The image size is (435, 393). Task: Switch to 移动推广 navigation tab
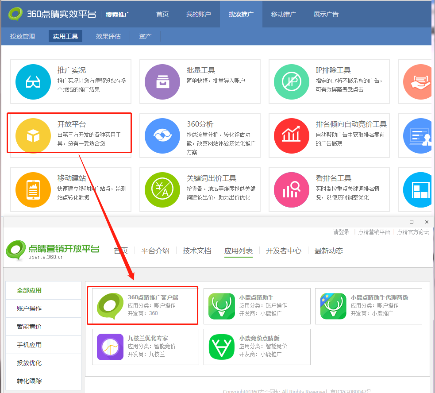click(x=283, y=14)
